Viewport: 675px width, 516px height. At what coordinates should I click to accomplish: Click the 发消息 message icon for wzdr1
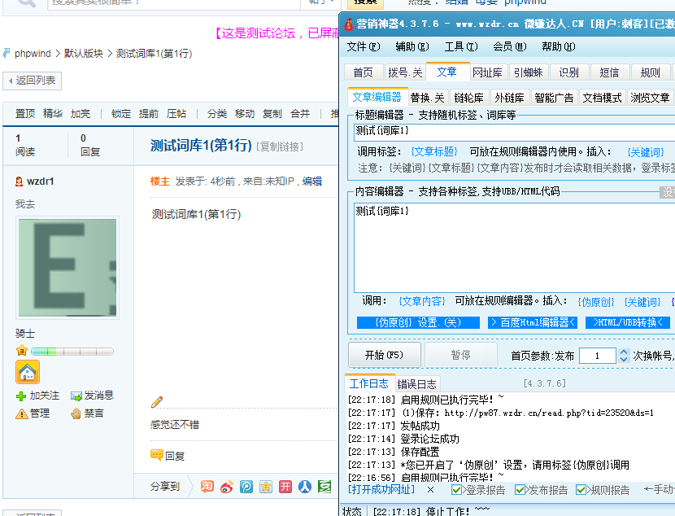pyautogui.click(x=76, y=395)
